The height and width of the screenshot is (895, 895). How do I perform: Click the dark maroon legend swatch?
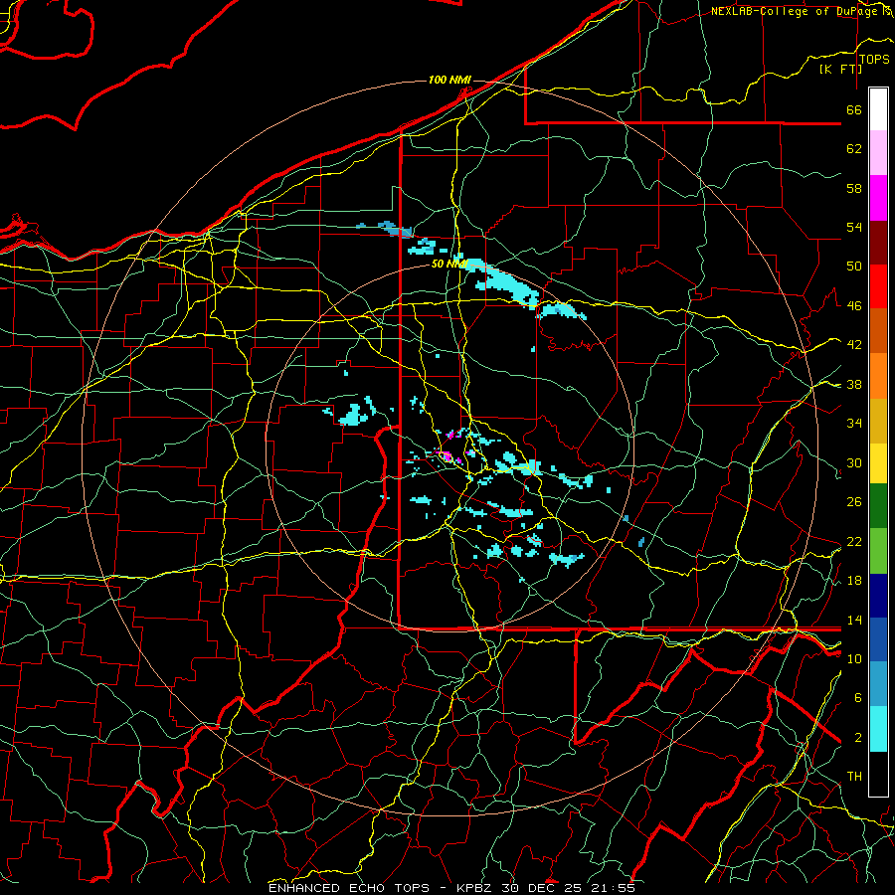(878, 243)
